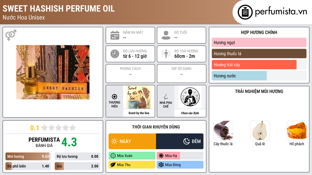
Task: Choose the Mùa Thu season bar
Action: point(132,165)
